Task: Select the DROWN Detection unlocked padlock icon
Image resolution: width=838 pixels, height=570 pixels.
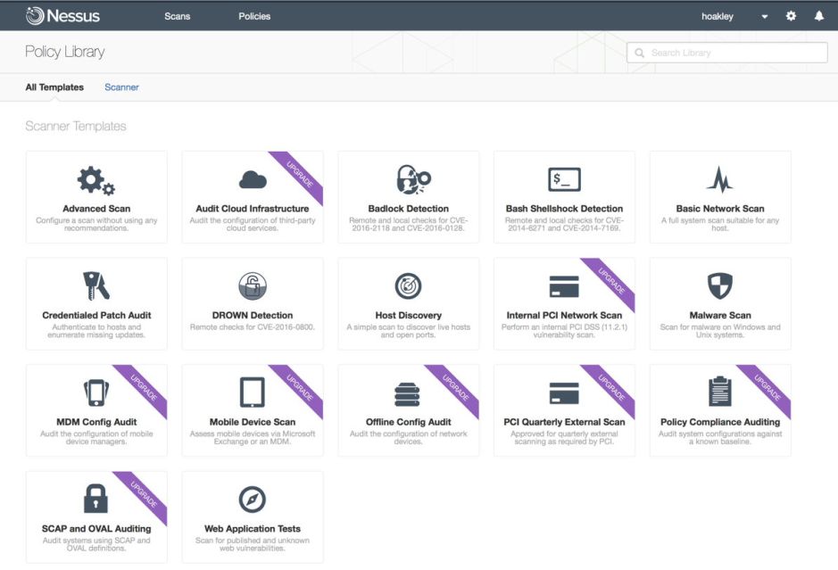Action: click(x=253, y=286)
